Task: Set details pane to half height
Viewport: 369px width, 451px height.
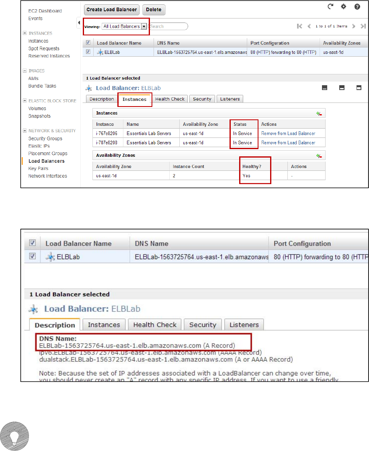Action: 342,88
